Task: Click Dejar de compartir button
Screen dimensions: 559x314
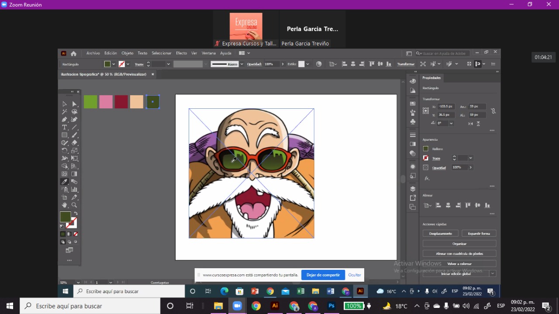Action: click(x=323, y=275)
